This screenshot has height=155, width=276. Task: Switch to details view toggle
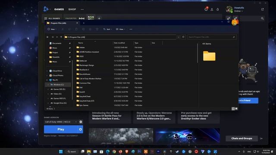pyautogui.click(x=233, y=109)
